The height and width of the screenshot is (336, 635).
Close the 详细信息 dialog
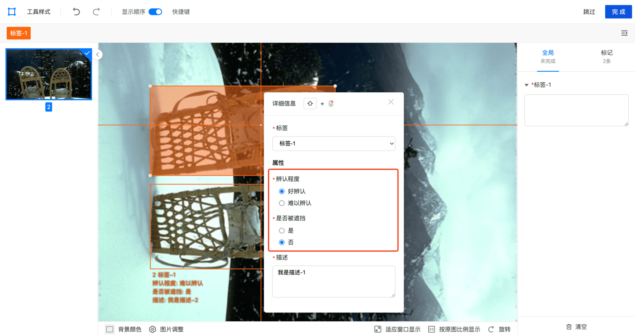391,102
